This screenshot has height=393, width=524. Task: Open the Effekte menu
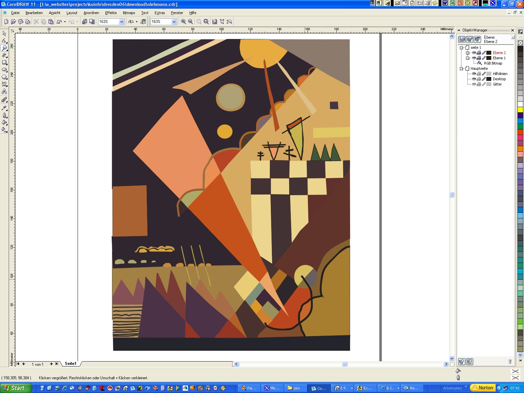point(111,13)
